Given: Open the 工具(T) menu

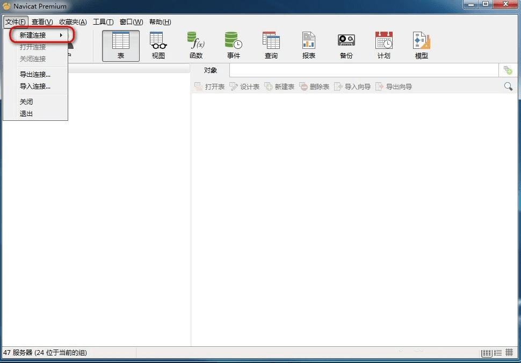Looking at the screenshot, I should 103,22.
